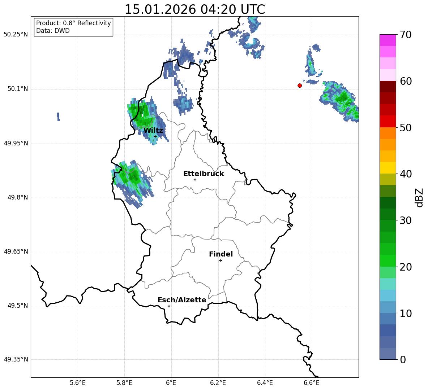Screen dimensions: 428x390
Task: Click the Ettelbruck station cross marker
Action: point(195,180)
